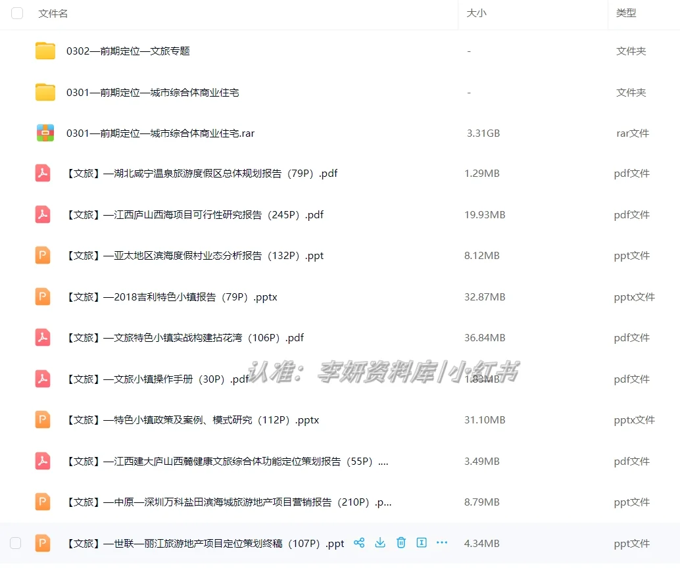Screen dimensions: 680x572
Task: Sort by the 文件名 column header
Action: [x=53, y=13]
